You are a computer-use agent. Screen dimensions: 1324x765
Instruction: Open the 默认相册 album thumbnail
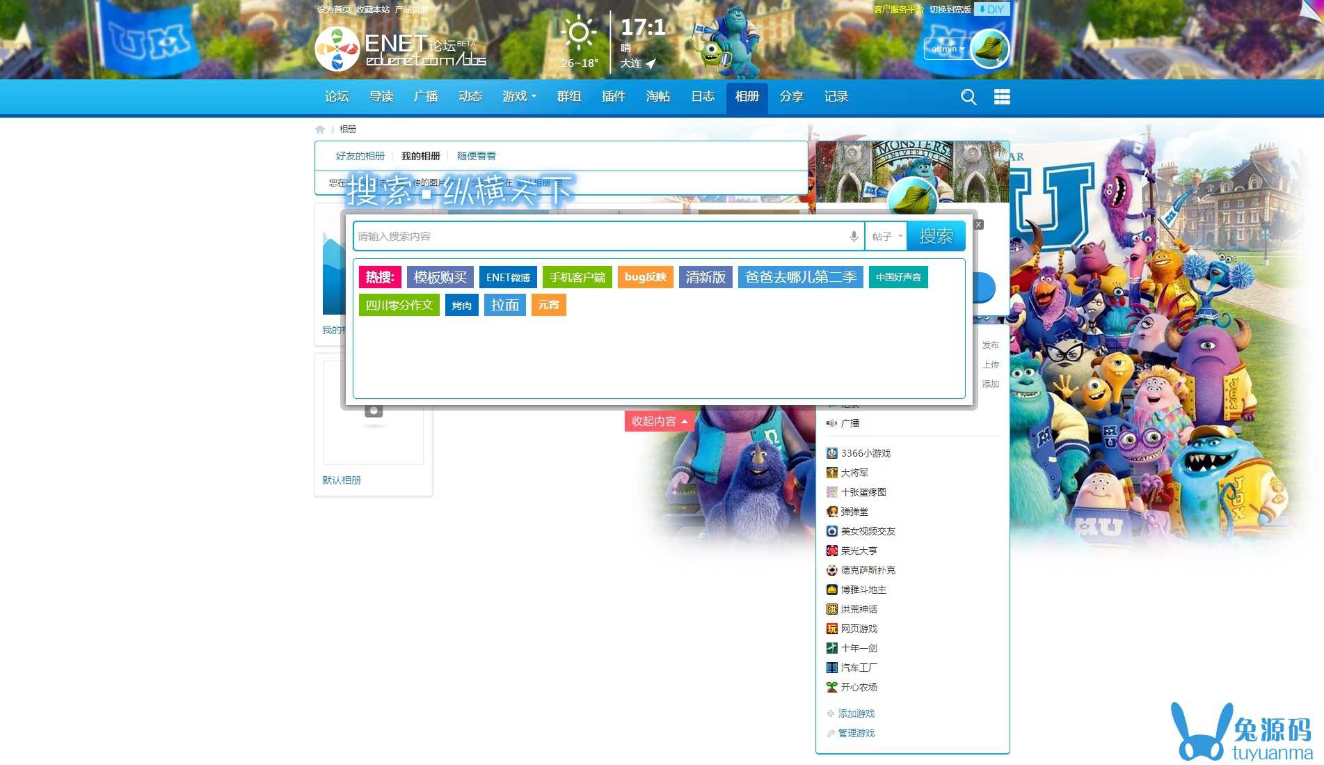[x=373, y=413]
